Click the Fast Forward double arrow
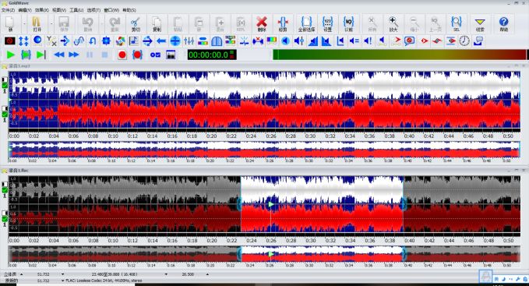 [x=73, y=55]
